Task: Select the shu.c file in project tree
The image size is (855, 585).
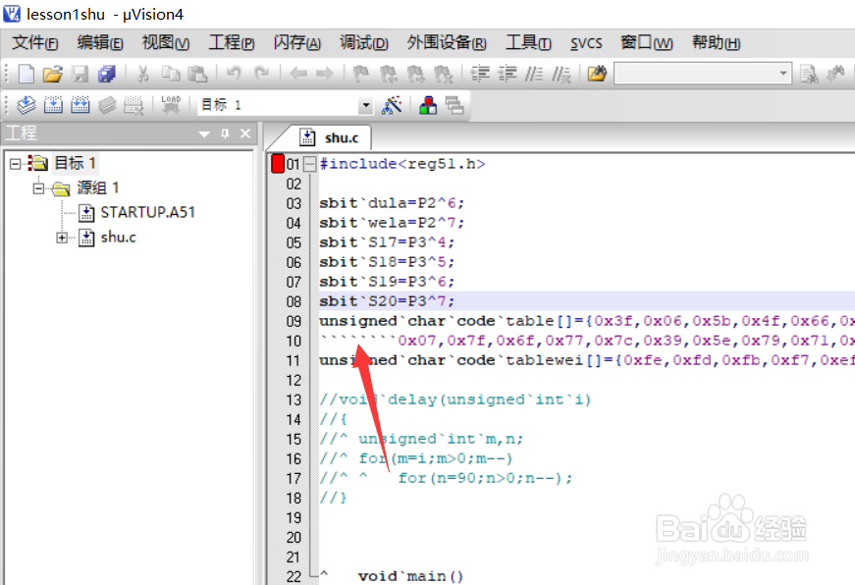Action: [x=119, y=238]
